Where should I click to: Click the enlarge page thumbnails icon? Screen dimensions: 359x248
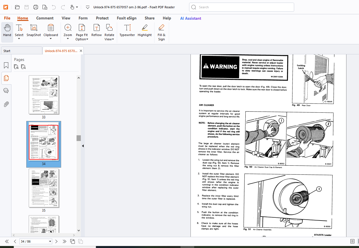point(17,67)
